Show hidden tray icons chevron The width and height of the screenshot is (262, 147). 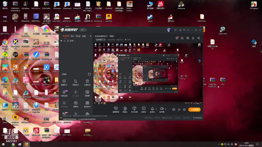click(x=219, y=144)
